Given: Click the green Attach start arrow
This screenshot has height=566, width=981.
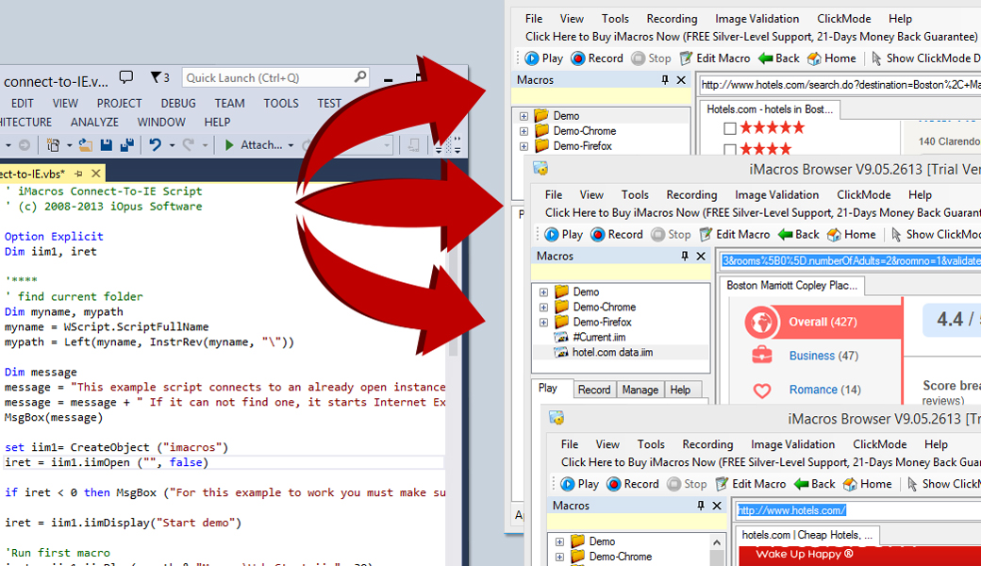Looking at the screenshot, I should tap(229, 145).
